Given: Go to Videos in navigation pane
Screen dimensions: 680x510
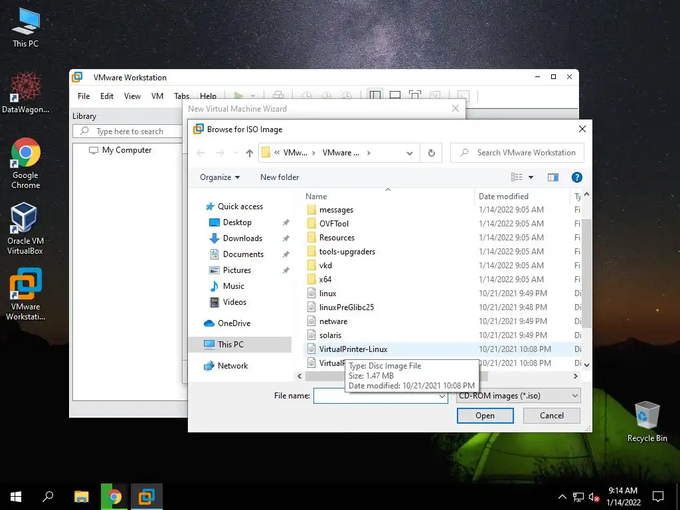Looking at the screenshot, I should [234, 302].
